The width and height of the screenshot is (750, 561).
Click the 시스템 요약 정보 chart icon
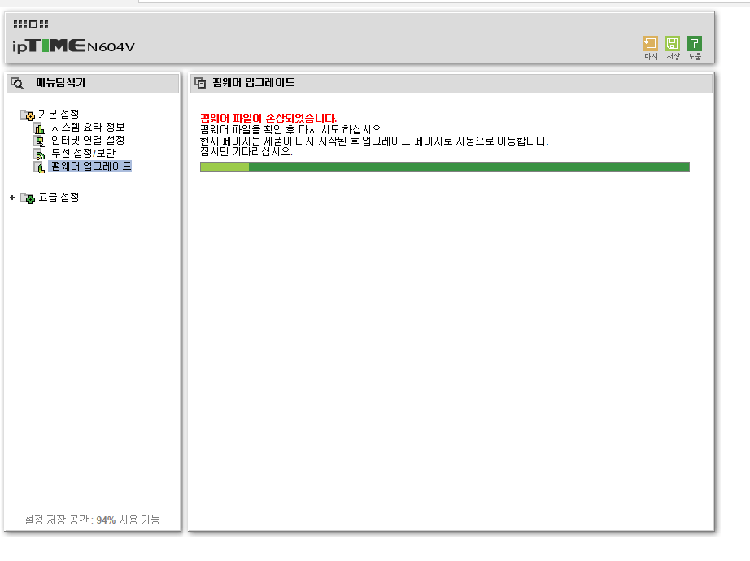pyautogui.click(x=39, y=128)
